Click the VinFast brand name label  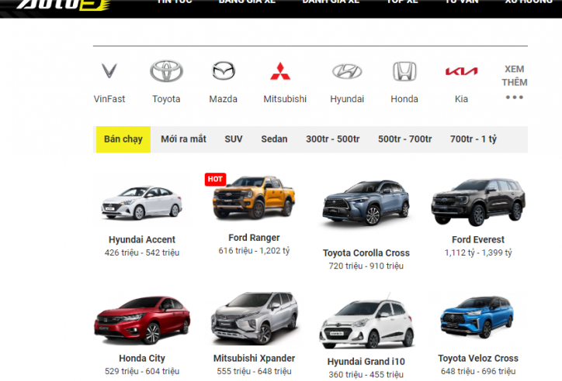pos(109,99)
